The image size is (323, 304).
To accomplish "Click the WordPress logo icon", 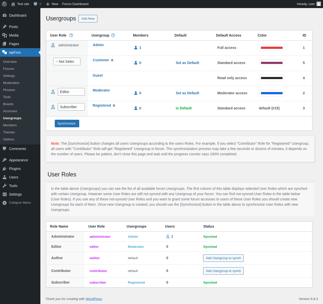I will pos(4,4).
